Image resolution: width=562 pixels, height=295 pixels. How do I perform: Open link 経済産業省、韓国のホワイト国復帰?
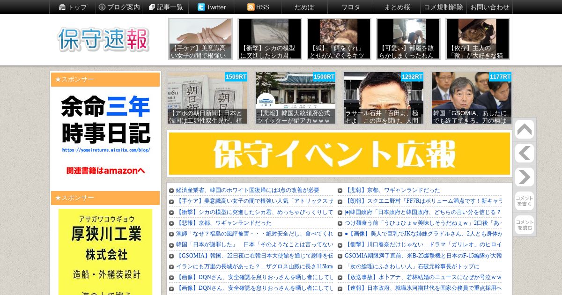tap(248, 190)
